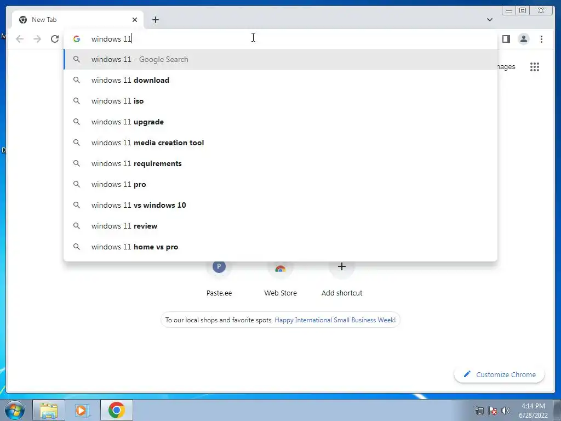Close the New Tab tab
Image resolution: width=561 pixels, height=421 pixels.
[135, 20]
